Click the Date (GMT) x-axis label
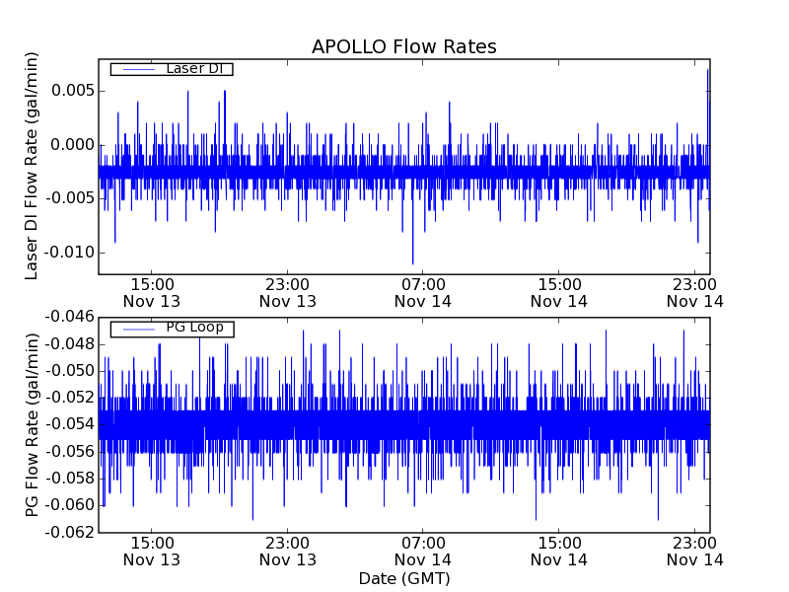Image resolution: width=789 pixels, height=592 pixels. coord(403,578)
